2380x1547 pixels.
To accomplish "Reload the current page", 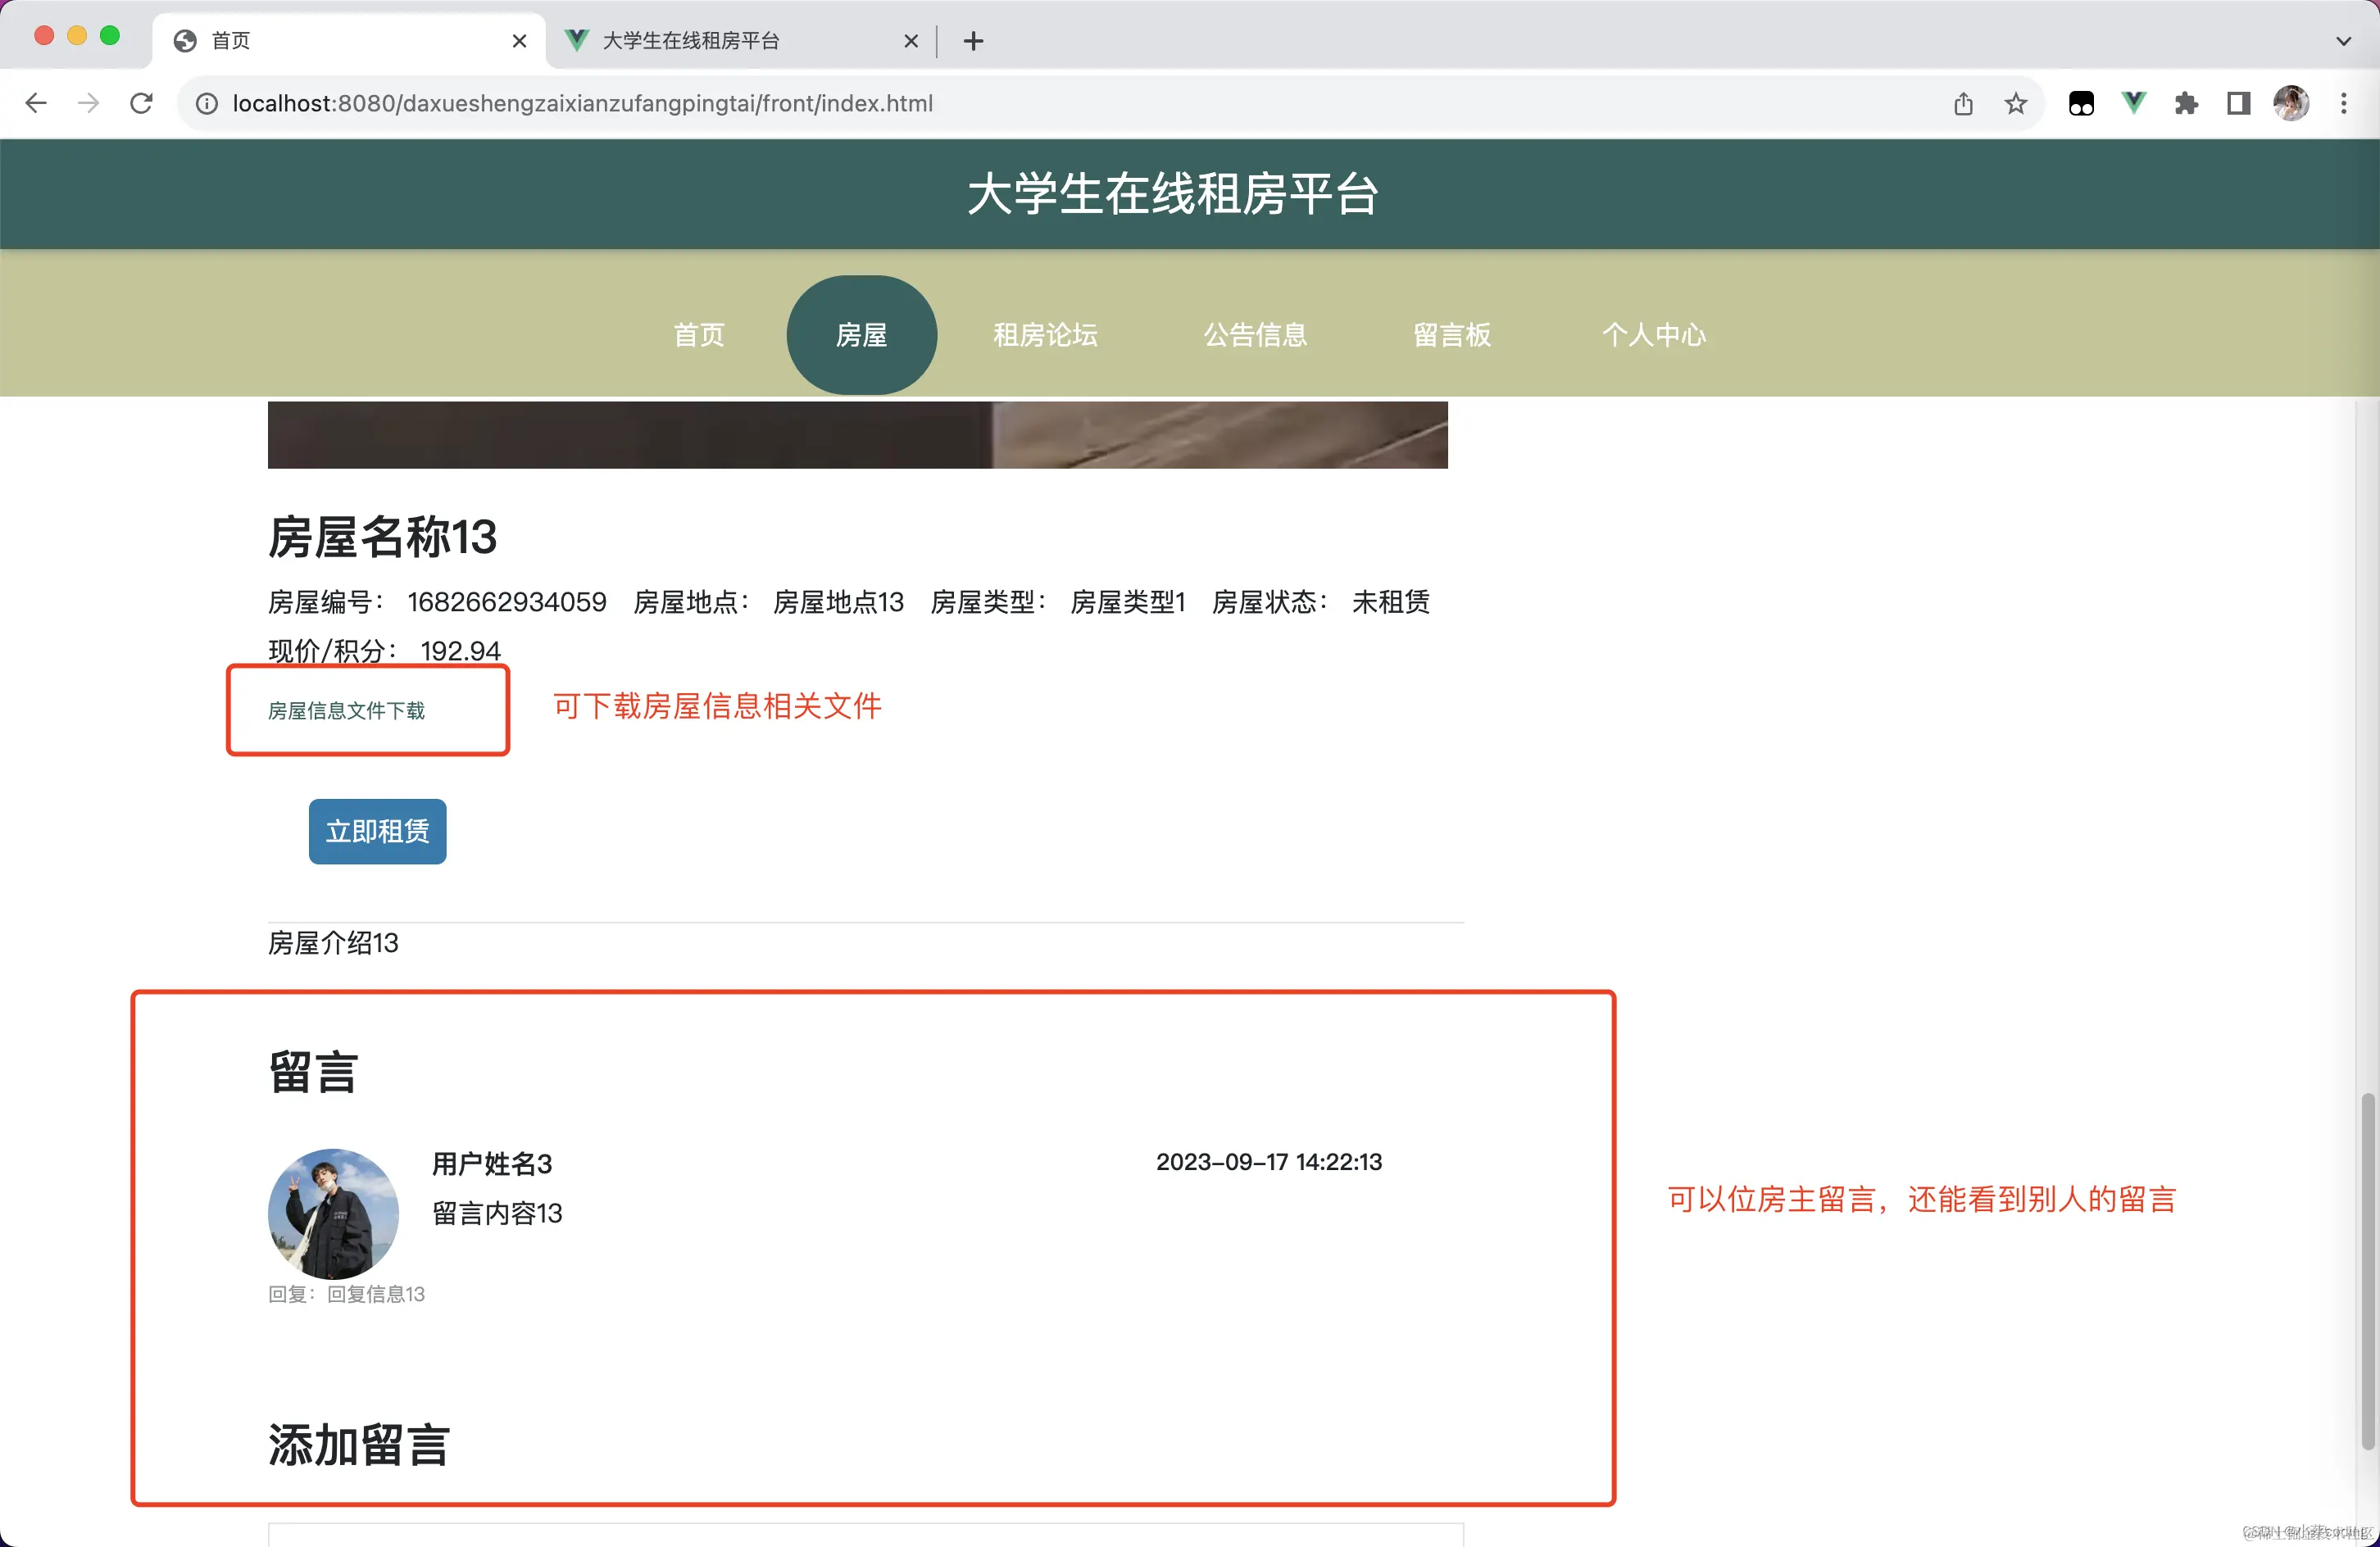I will coord(141,103).
